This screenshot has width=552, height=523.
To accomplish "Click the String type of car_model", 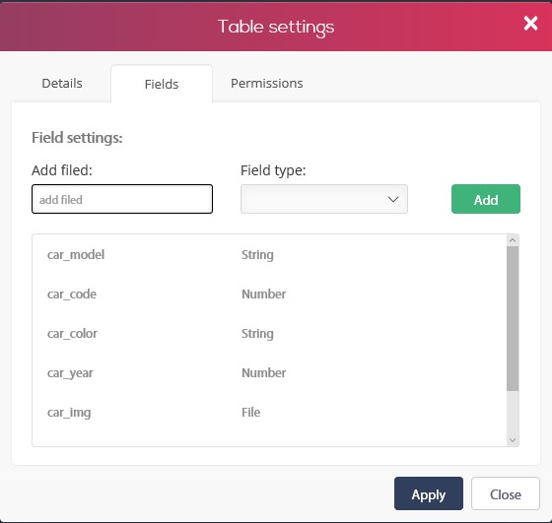I will tap(257, 255).
